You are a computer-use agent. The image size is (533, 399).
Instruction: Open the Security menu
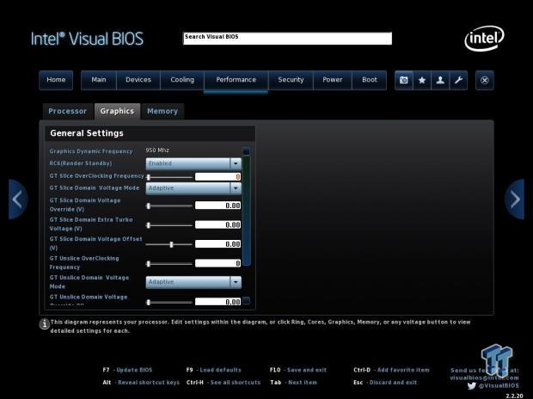click(291, 80)
